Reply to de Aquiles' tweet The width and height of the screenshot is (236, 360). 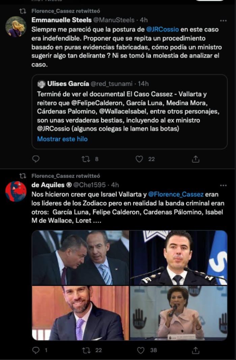click(x=36, y=350)
